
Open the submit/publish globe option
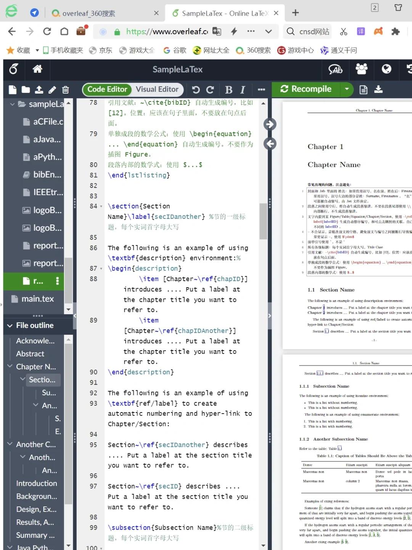click(x=386, y=69)
